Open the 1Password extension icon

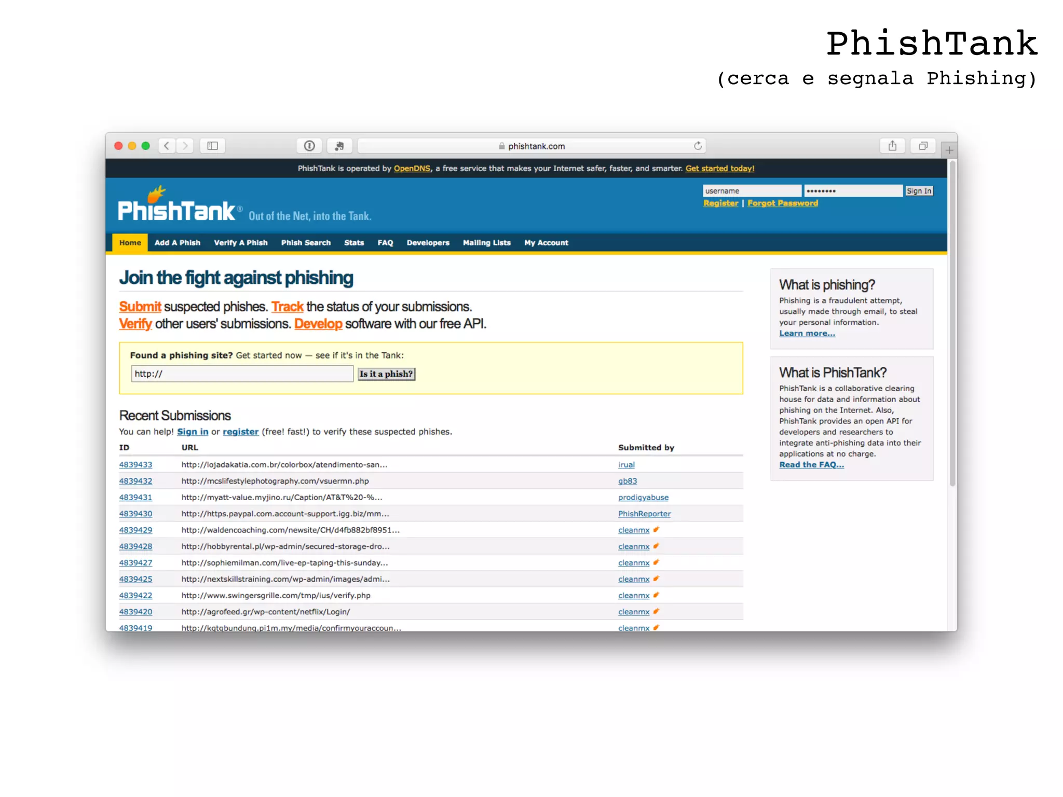[x=309, y=146]
